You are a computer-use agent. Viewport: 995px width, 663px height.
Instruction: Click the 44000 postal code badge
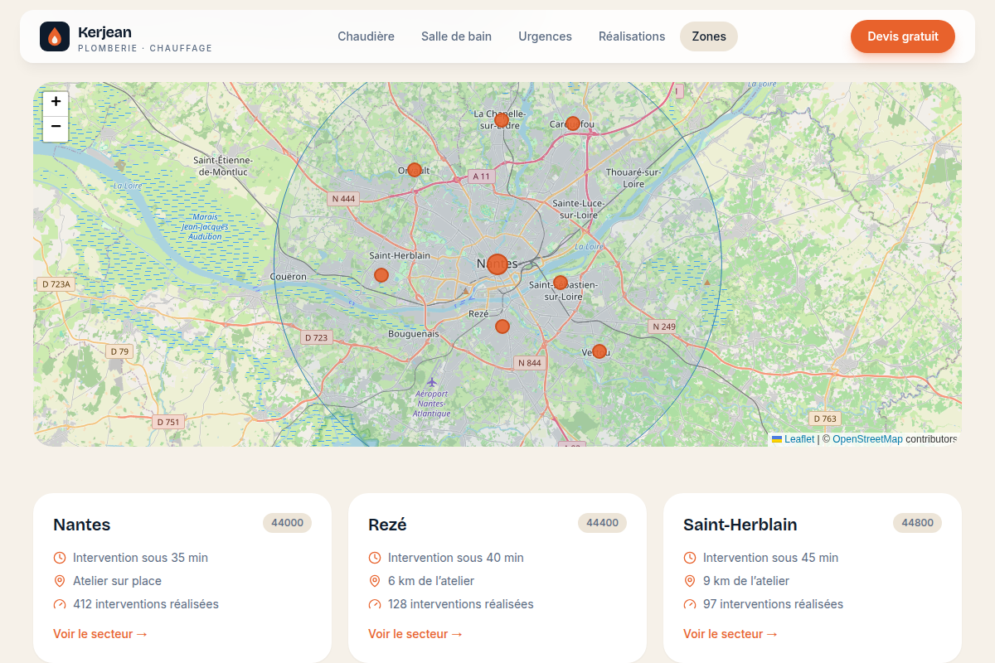pos(288,523)
